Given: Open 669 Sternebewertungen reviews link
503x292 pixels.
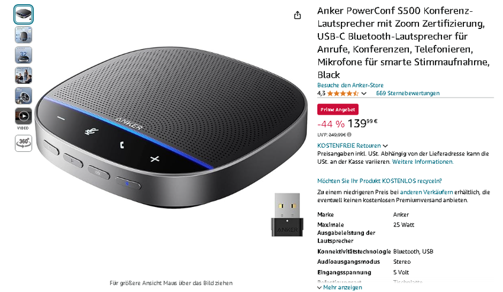Looking at the screenshot, I should (x=408, y=93).
